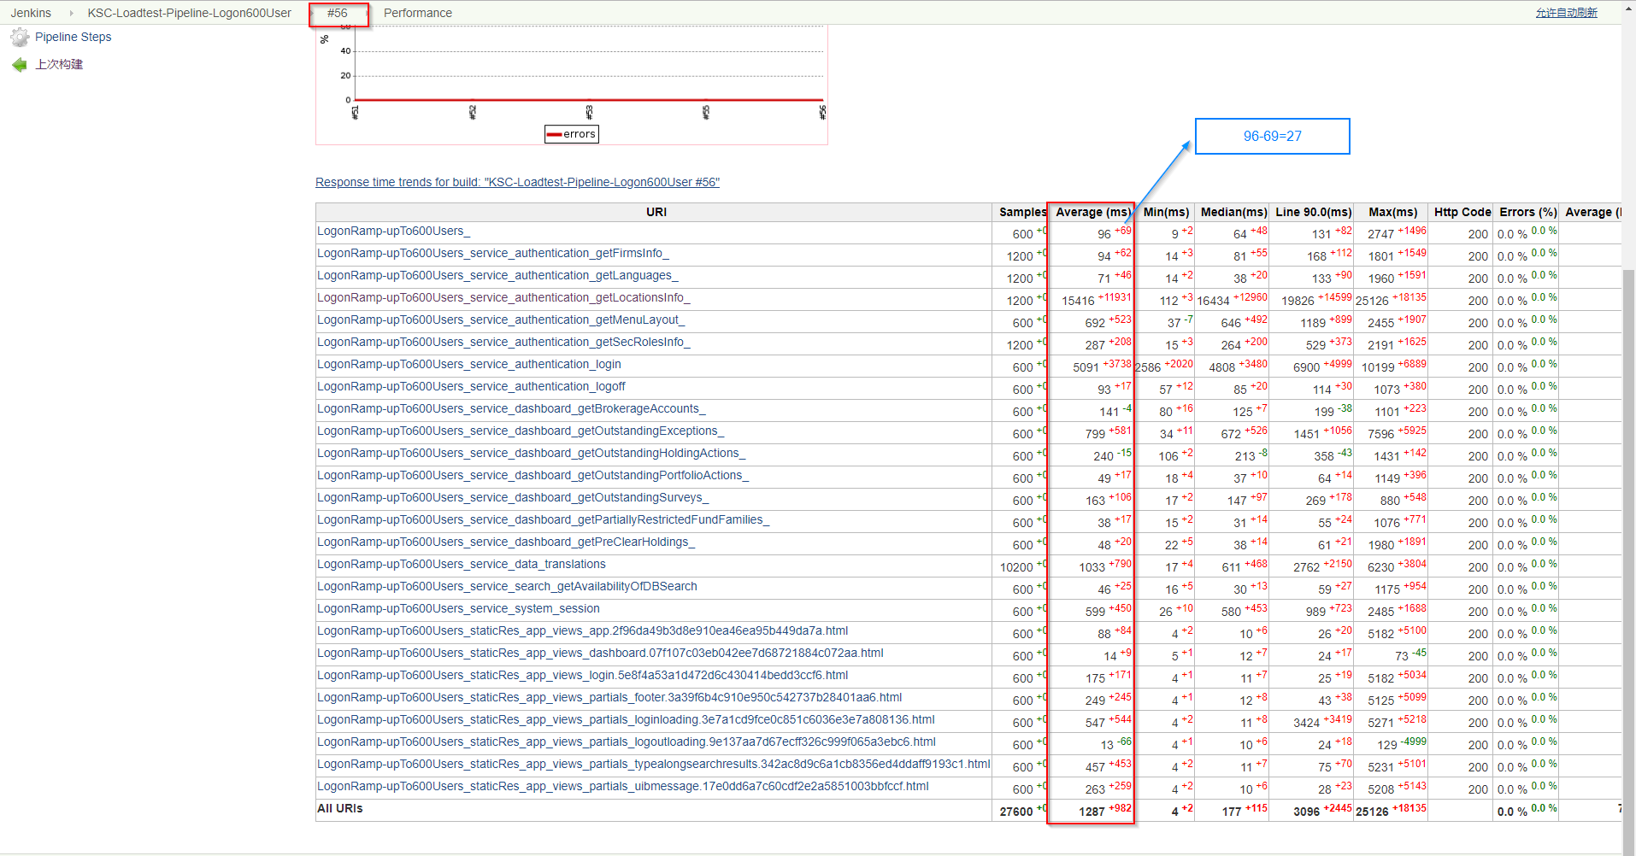Open Response time trends for build link

pyautogui.click(x=517, y=183)
